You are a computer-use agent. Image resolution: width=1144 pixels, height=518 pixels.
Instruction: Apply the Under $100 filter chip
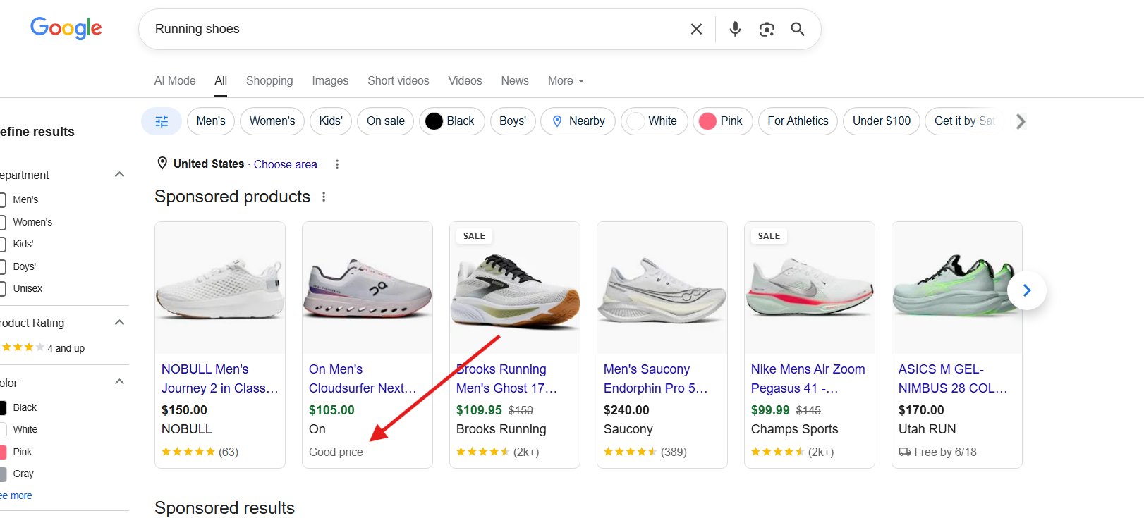(882, 121)
